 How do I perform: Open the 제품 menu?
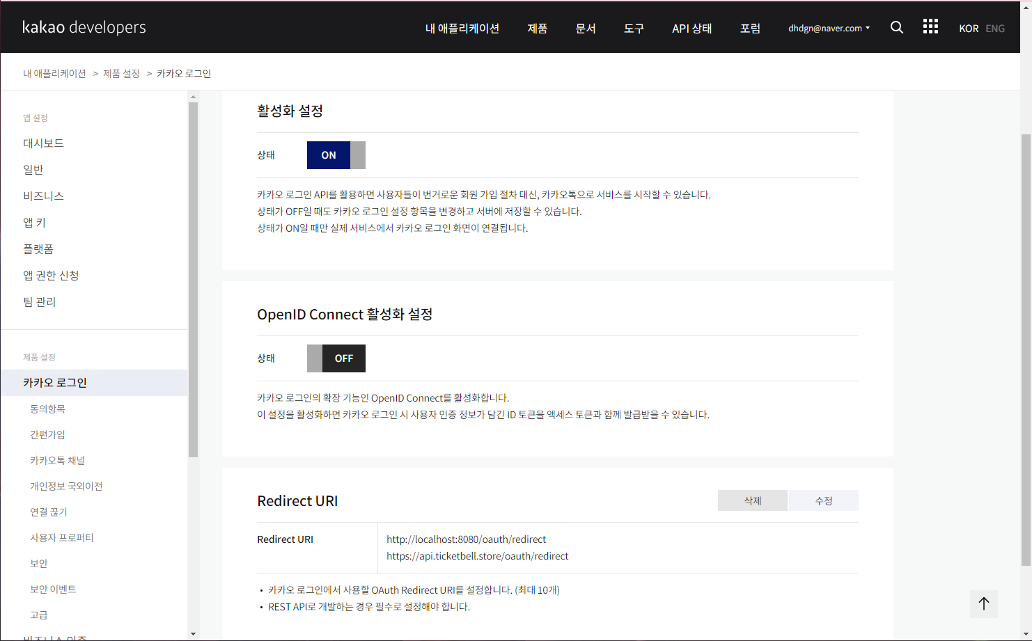[x=537, y=29]
